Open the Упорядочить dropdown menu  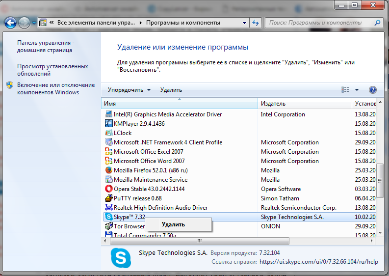tap(129, 90)
